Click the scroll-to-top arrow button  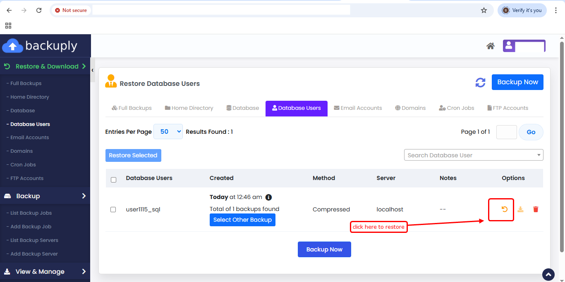coord(548,274)
